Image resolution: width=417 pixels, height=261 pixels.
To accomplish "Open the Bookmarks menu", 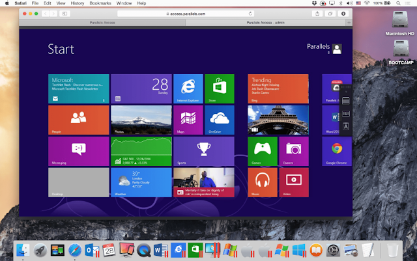I will click(x=100, y=3).
